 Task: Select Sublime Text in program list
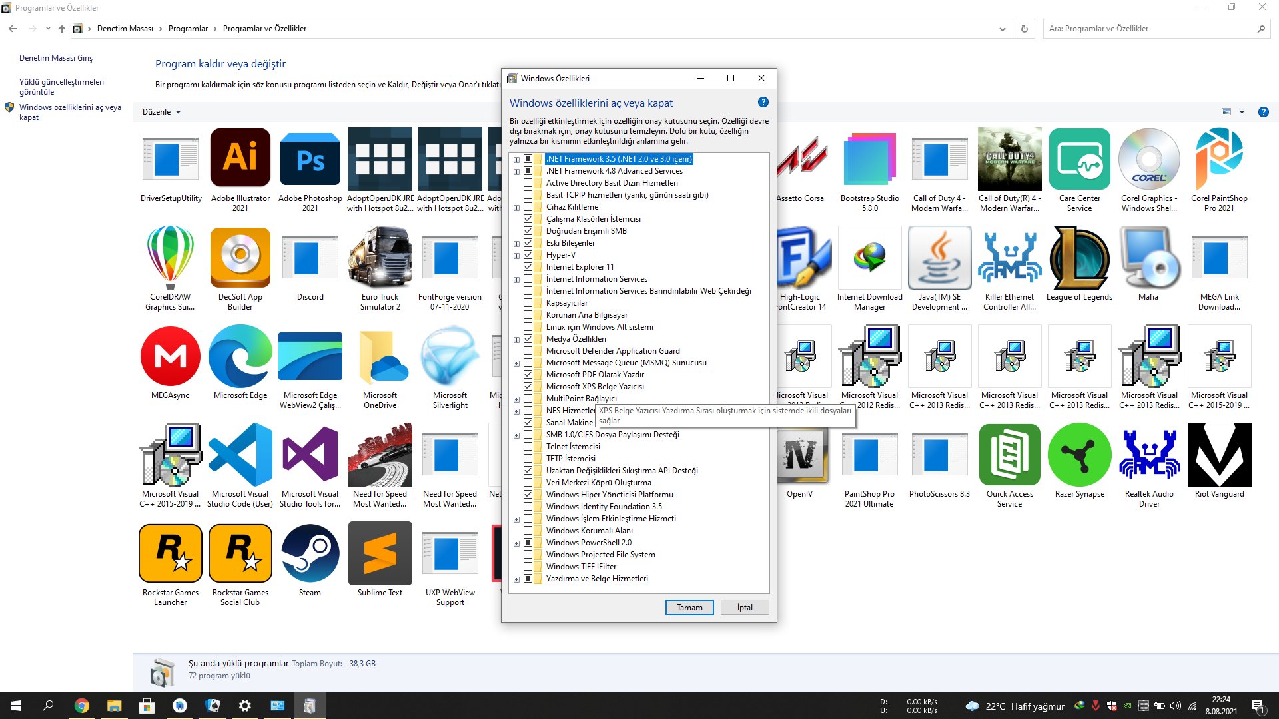[x=380, y=554]
